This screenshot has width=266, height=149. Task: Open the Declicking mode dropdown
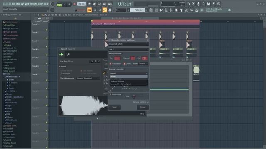point(88,78)
